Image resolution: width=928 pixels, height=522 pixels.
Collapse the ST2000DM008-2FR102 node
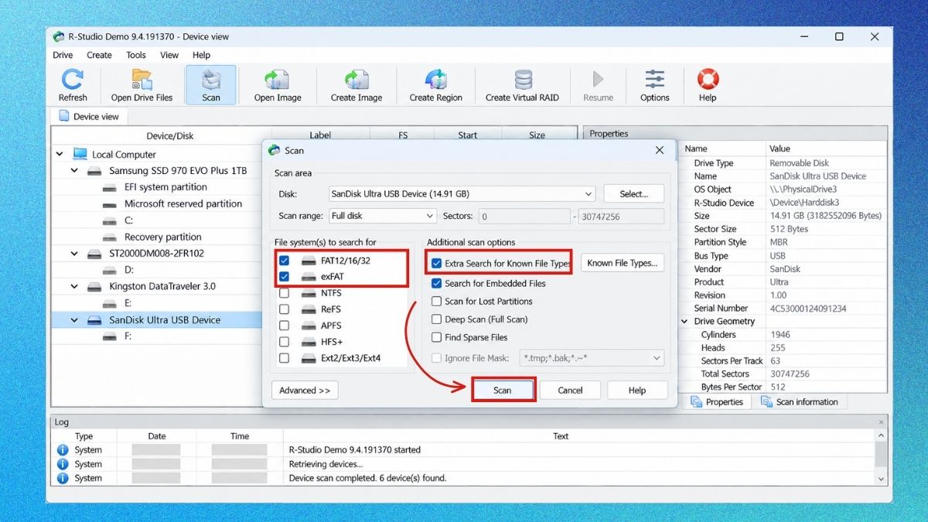(75, 253)
